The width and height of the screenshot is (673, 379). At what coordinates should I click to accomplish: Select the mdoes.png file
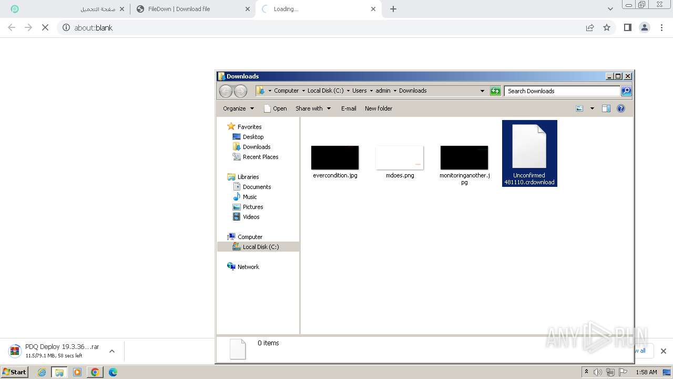(400, 162)
